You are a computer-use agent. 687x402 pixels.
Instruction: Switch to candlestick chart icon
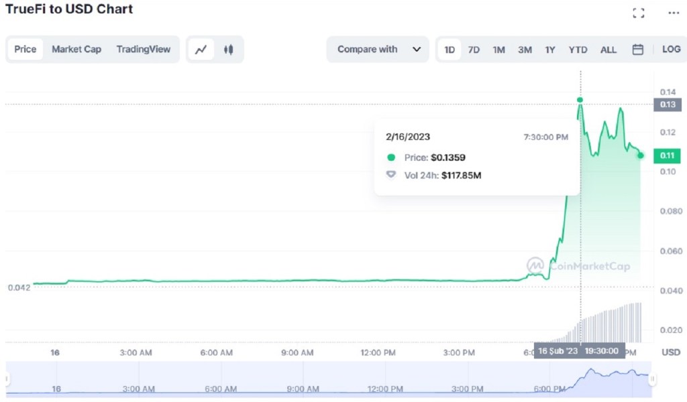pos(228,50)
